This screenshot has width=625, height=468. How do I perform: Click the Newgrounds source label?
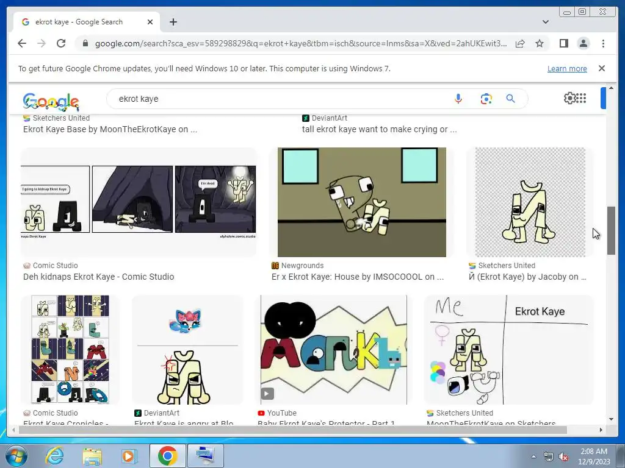click(x=302, y=266)
